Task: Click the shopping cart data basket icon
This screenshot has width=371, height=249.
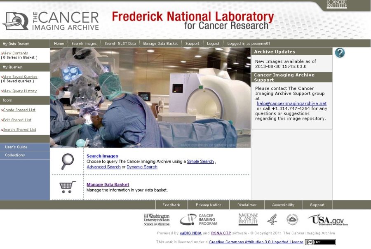Action: (68, 187)
